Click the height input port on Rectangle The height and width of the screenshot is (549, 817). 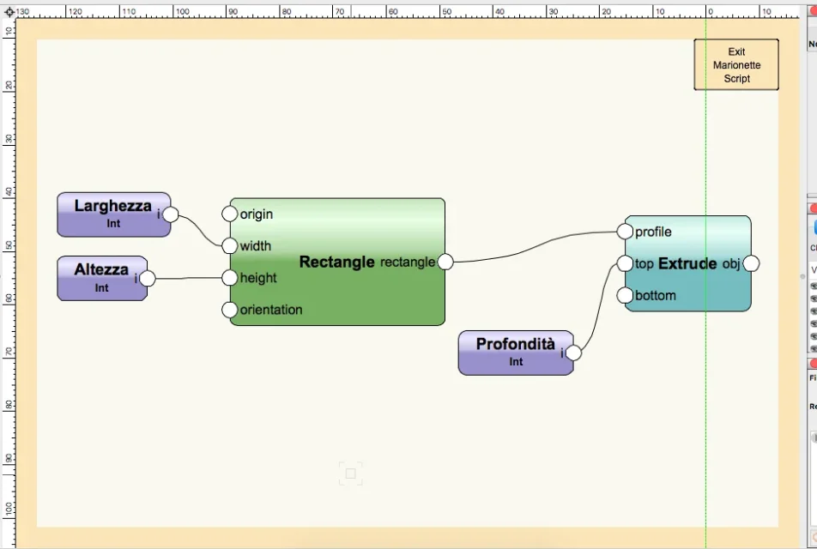click(229, 278)
